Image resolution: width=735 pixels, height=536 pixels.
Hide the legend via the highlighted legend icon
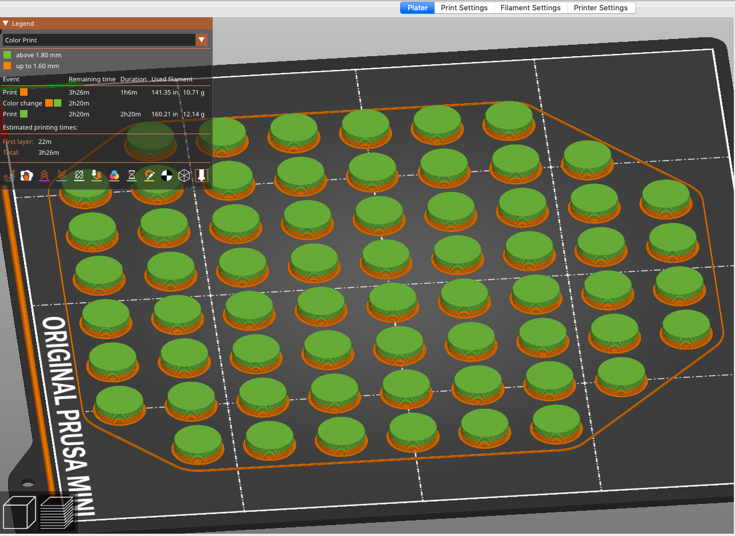coord(201,176)
